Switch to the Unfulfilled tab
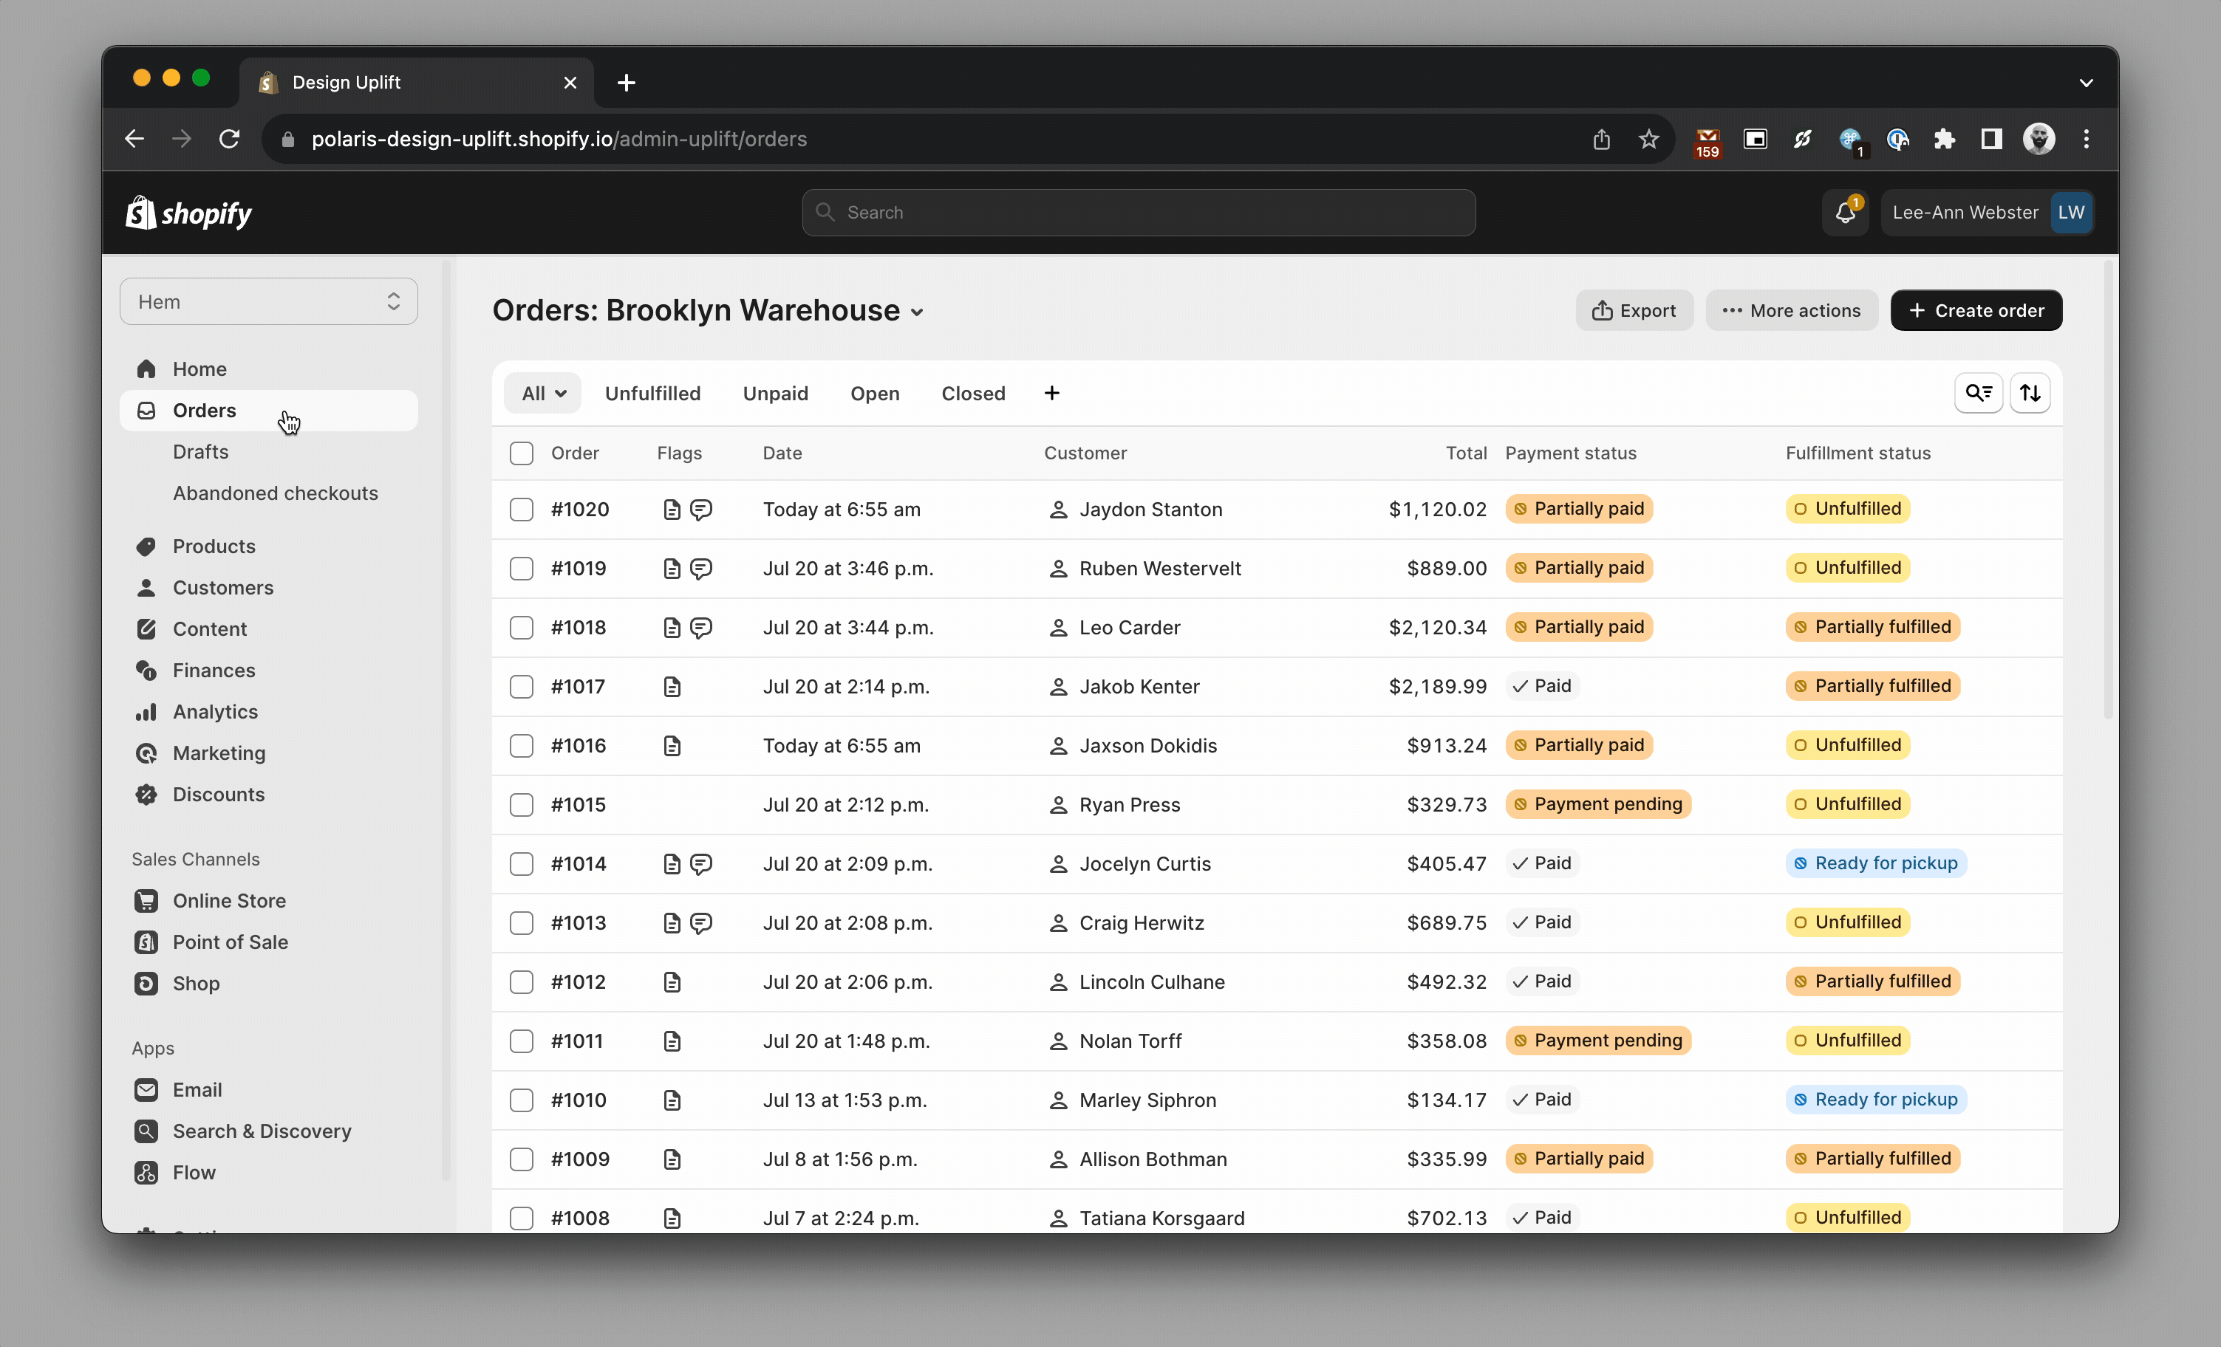The width and height of the screenshot is (2221, 1347). tap(652, 393)
